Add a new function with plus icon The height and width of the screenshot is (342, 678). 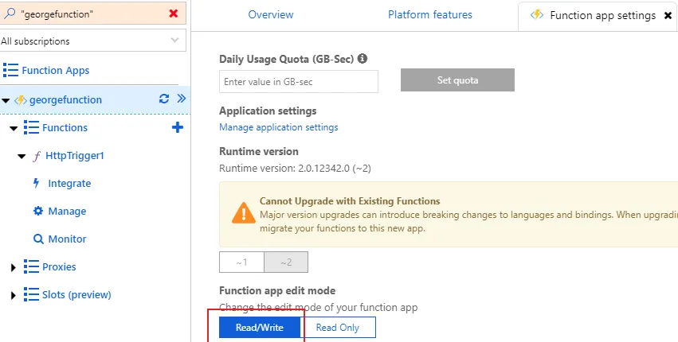click(x=178, y=127)
